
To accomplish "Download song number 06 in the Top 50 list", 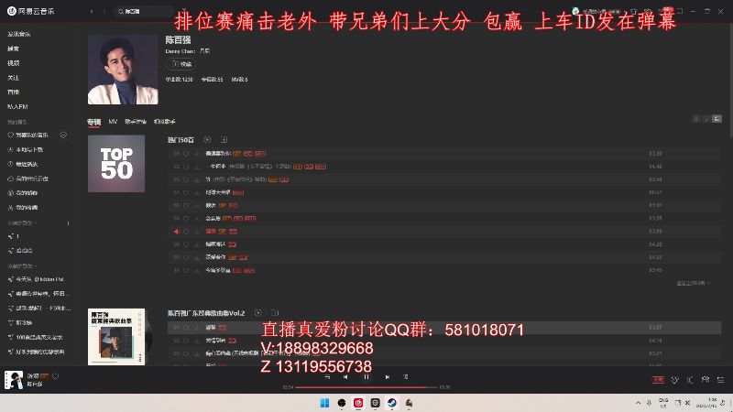I will tap(197, 219).
